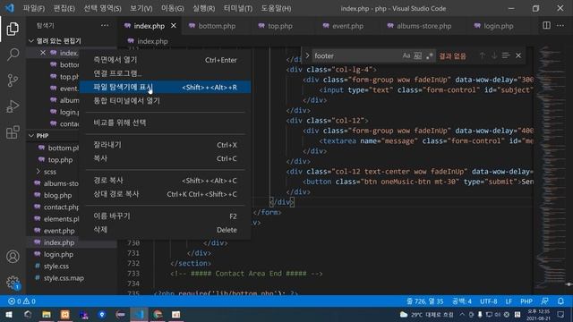Open the 편집(E) menu

click(64, 8)
